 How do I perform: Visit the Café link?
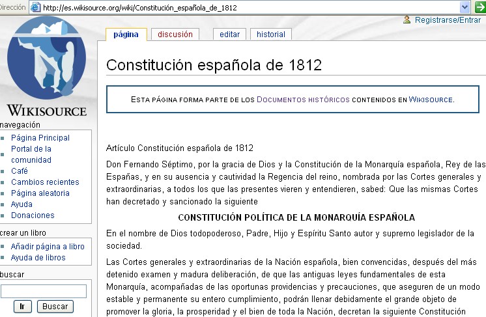[x=19, y=171]
